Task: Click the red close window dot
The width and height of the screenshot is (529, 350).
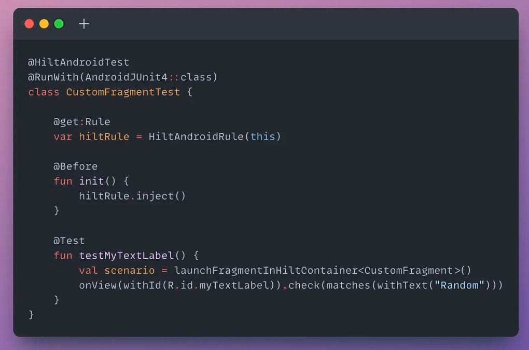Action: (x=30, y=24)
